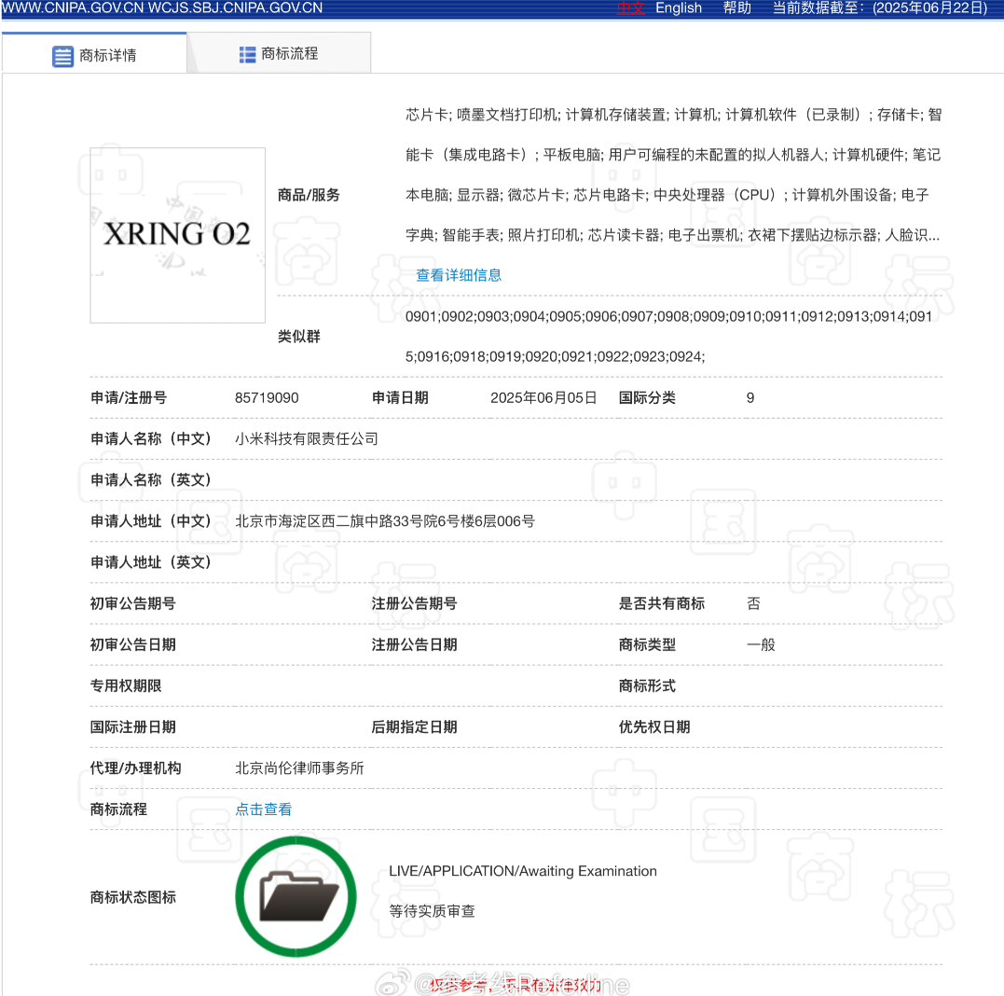Click the 商标流程 list icon

point(247,54)
